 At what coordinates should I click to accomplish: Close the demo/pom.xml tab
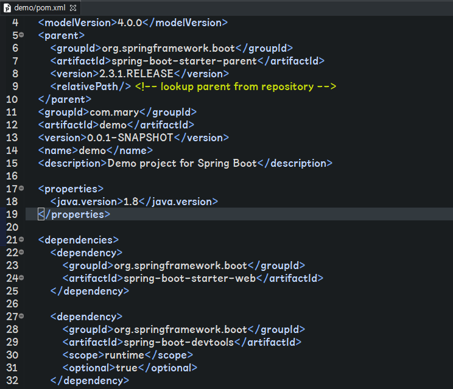coord(73,8)
